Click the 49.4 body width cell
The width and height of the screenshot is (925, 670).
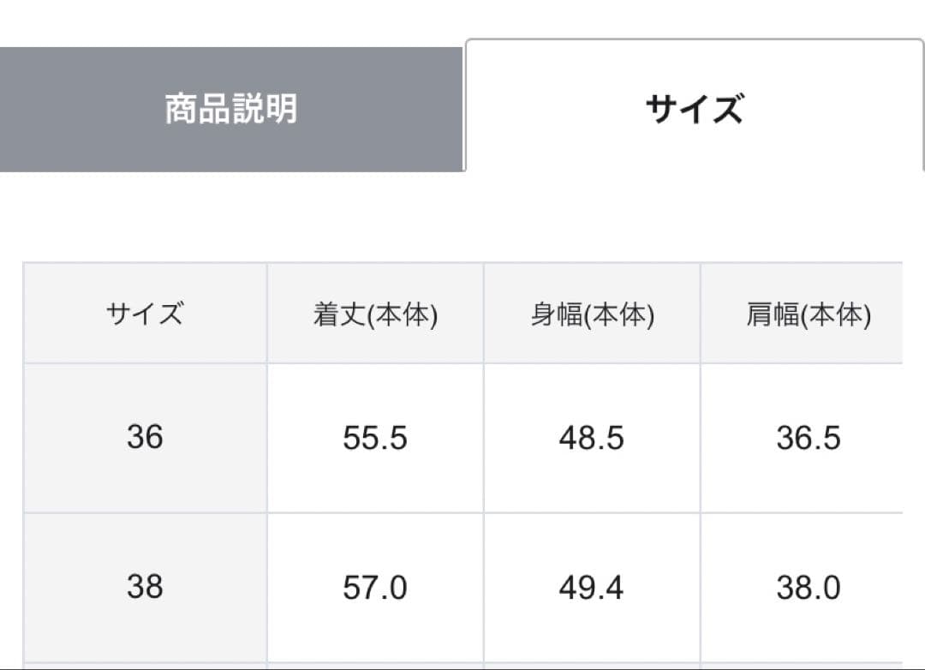pos(592,589)
